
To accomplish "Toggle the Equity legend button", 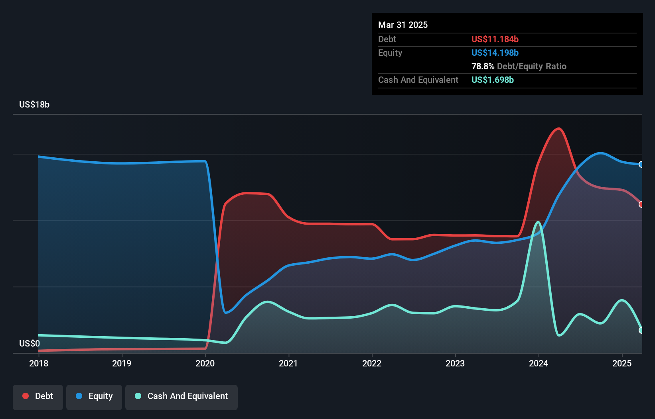I will point(94,397).
